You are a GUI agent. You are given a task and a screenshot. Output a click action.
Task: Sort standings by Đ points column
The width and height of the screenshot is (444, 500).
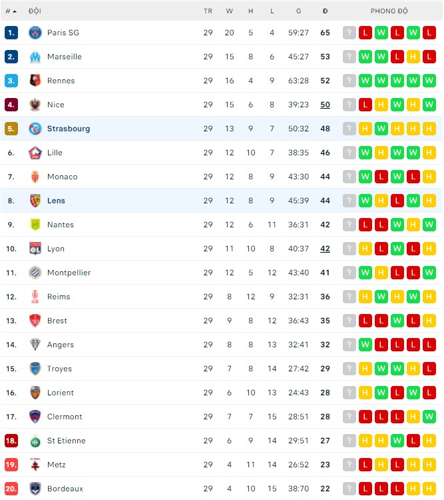[x=325, y=11]
